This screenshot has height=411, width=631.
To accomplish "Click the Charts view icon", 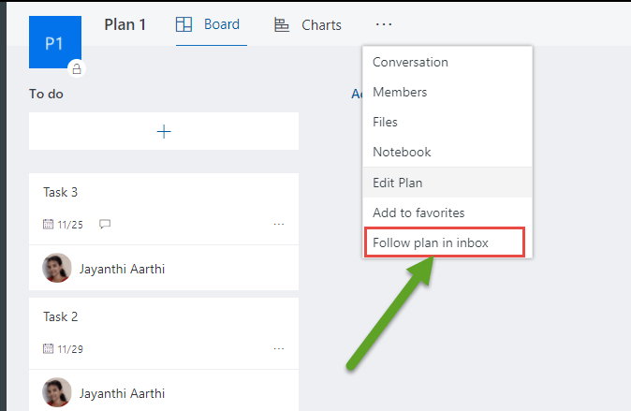I will click(281, 25).
